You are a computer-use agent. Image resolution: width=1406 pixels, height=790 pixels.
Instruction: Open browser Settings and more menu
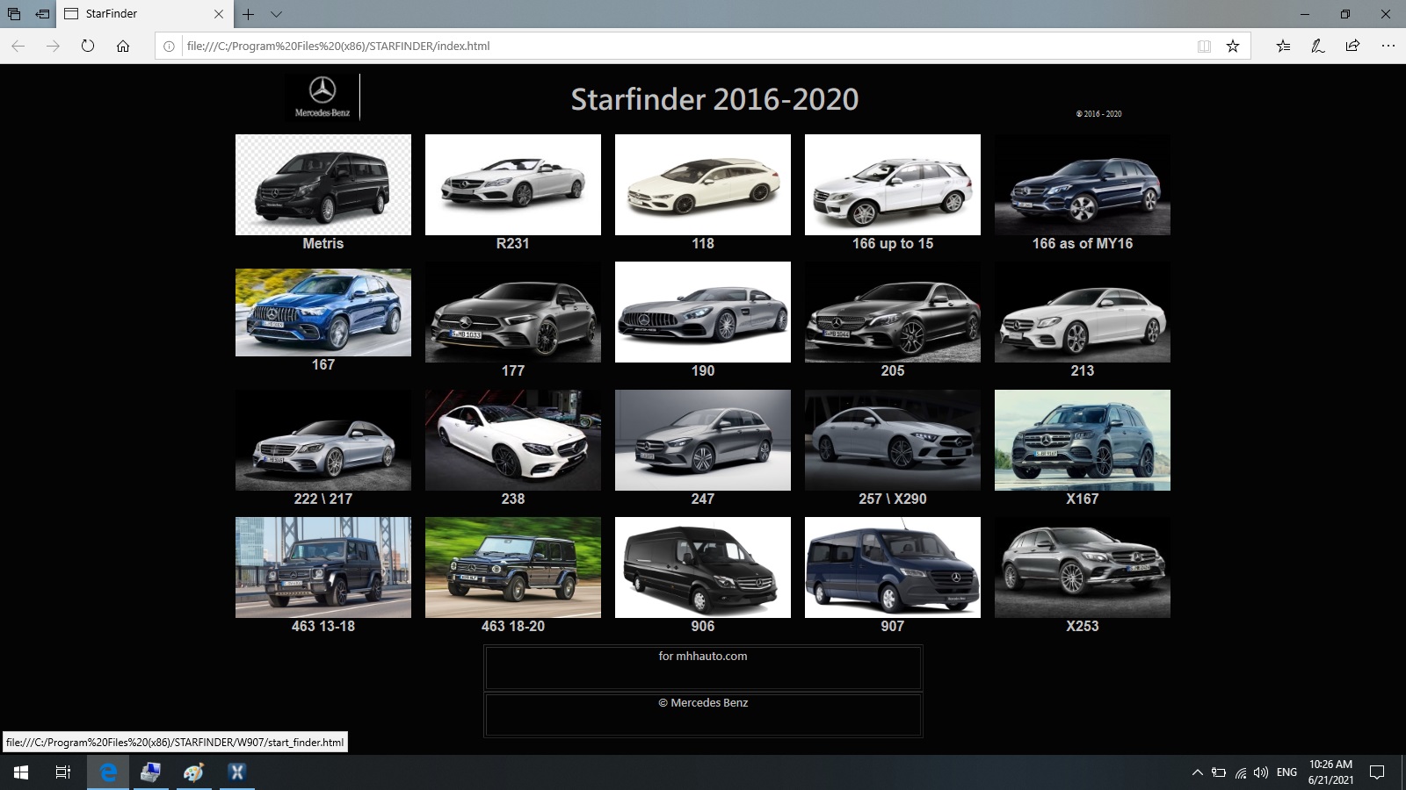coord(1388,46)
